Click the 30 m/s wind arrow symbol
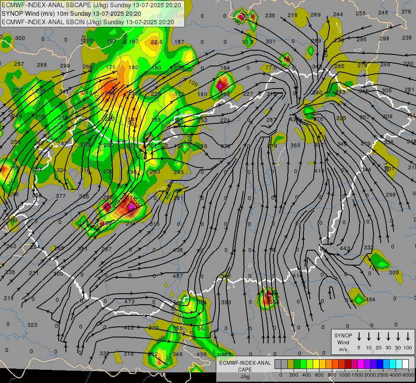Viewport: 416px width, 383px height. coord(388,336)
